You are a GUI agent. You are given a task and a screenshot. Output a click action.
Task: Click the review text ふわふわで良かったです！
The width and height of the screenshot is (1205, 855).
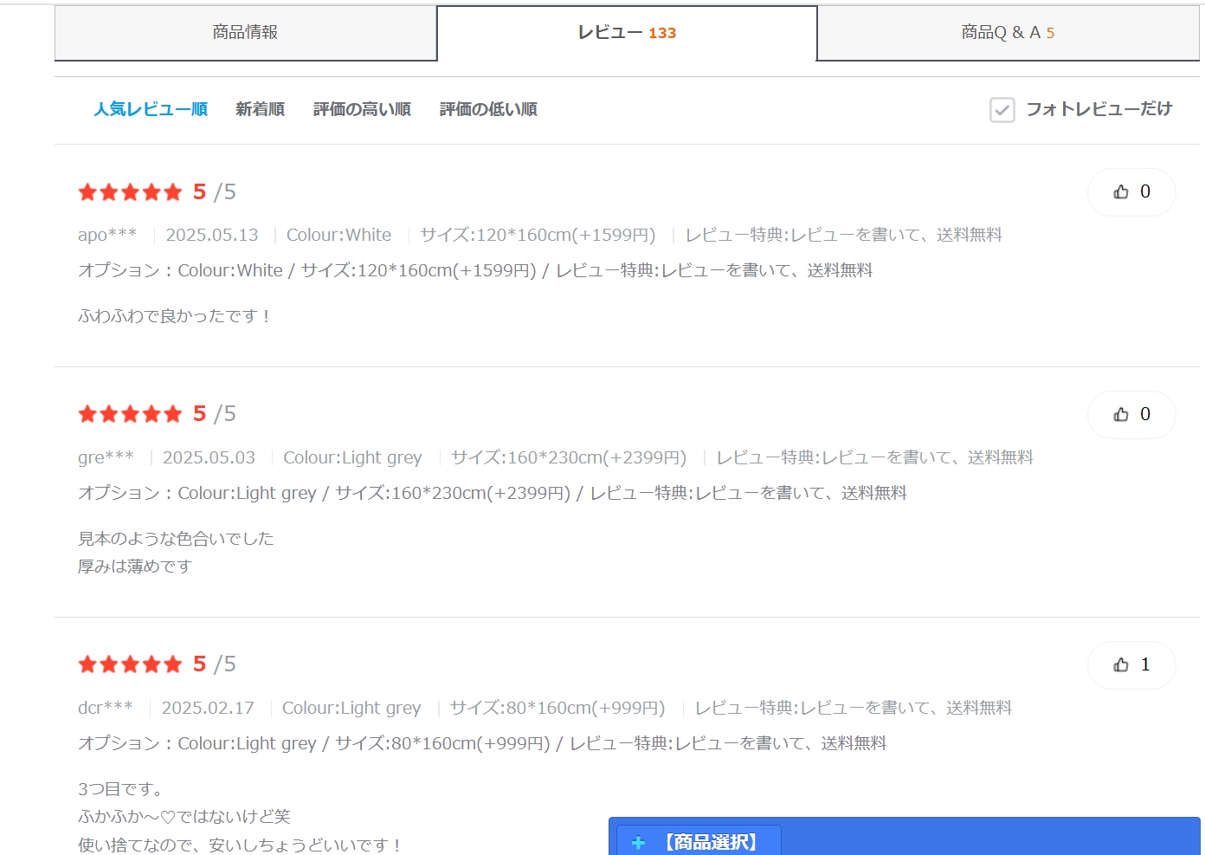click(x=174, y=316)
